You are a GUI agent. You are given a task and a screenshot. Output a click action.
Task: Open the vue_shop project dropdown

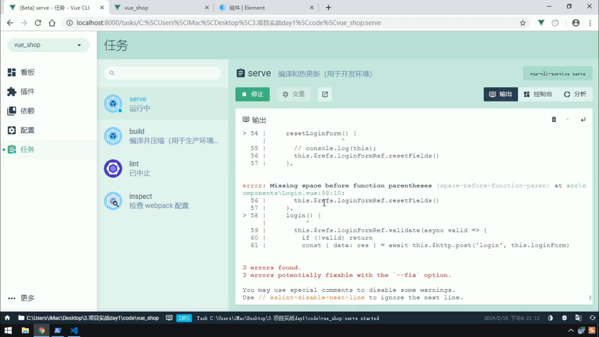point(48,45)
